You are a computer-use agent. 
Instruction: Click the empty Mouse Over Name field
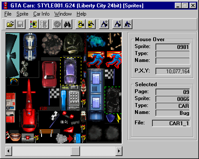tap(173, 61)
